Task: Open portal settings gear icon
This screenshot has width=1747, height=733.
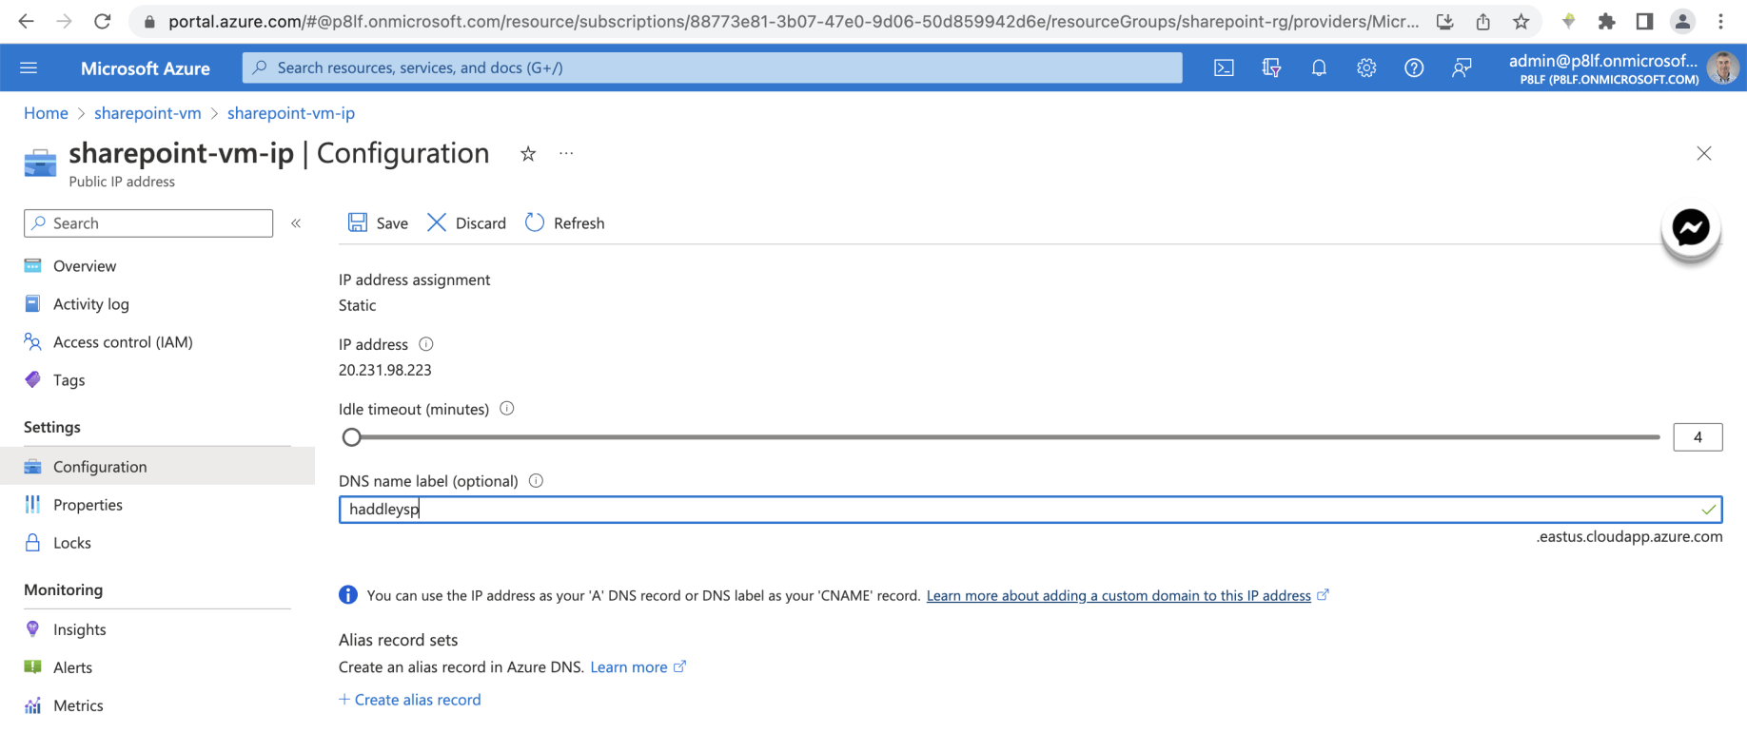Action: (1366, 68)
